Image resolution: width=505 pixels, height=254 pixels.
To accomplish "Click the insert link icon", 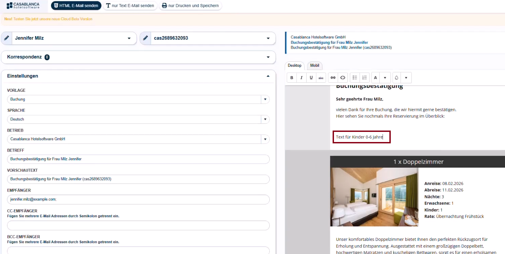I will coord(333,78).
